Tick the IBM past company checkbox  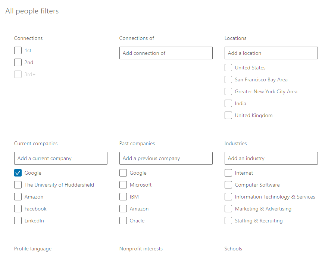123,197
